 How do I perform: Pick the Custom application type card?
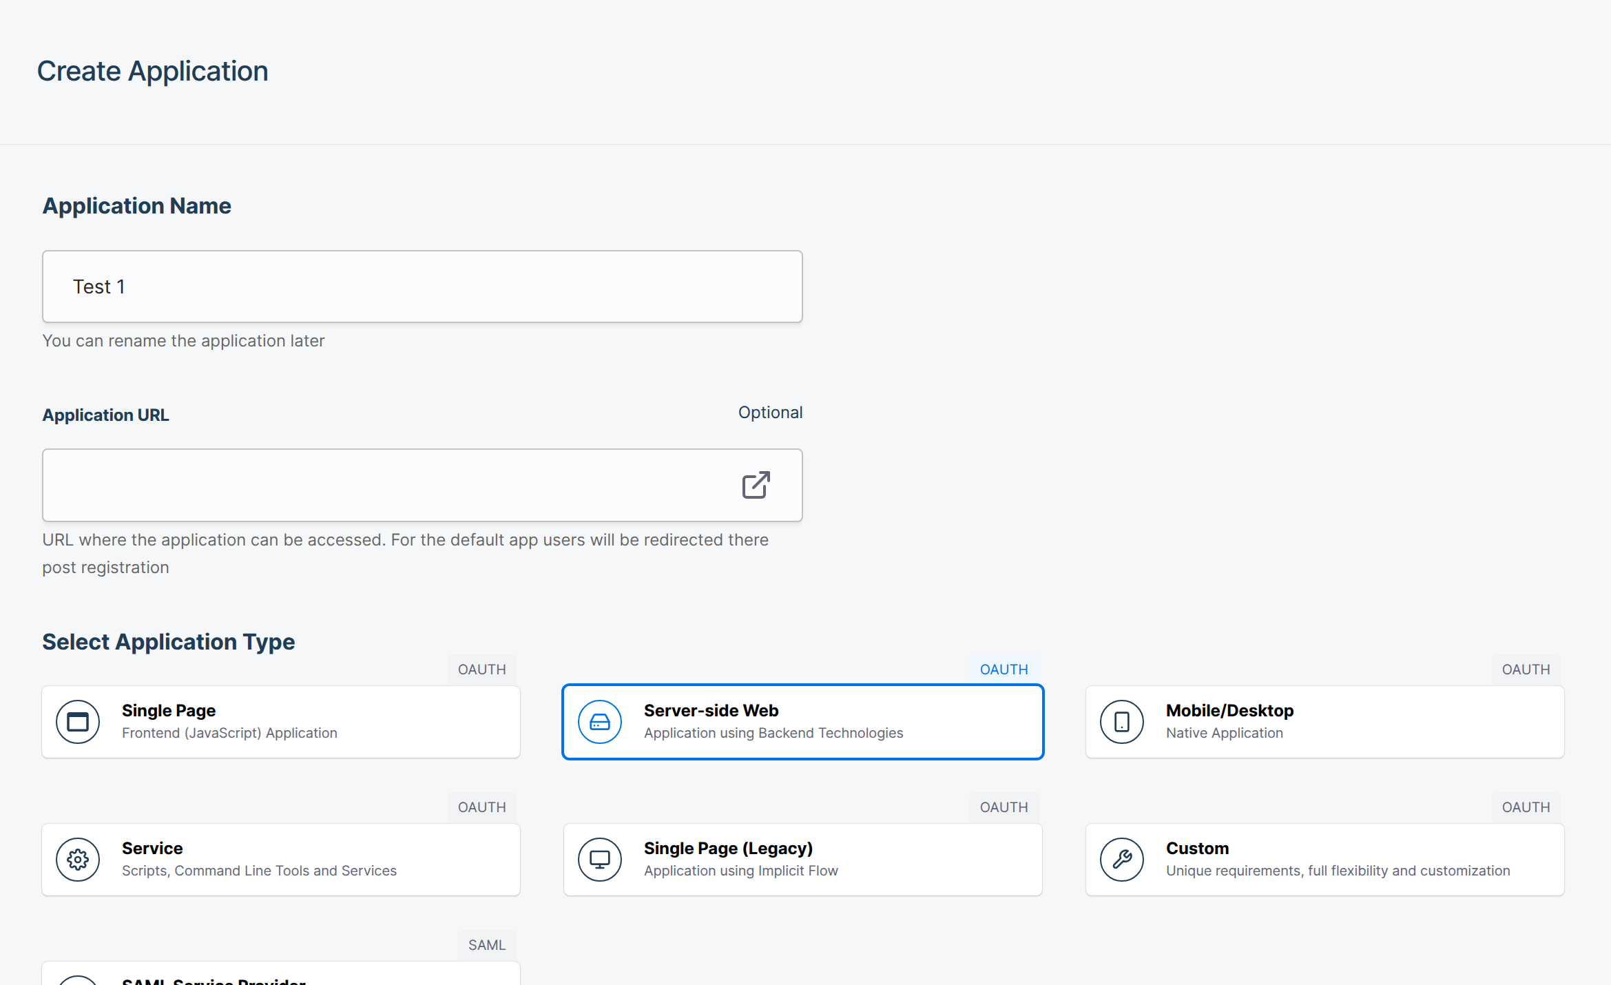1324,860
